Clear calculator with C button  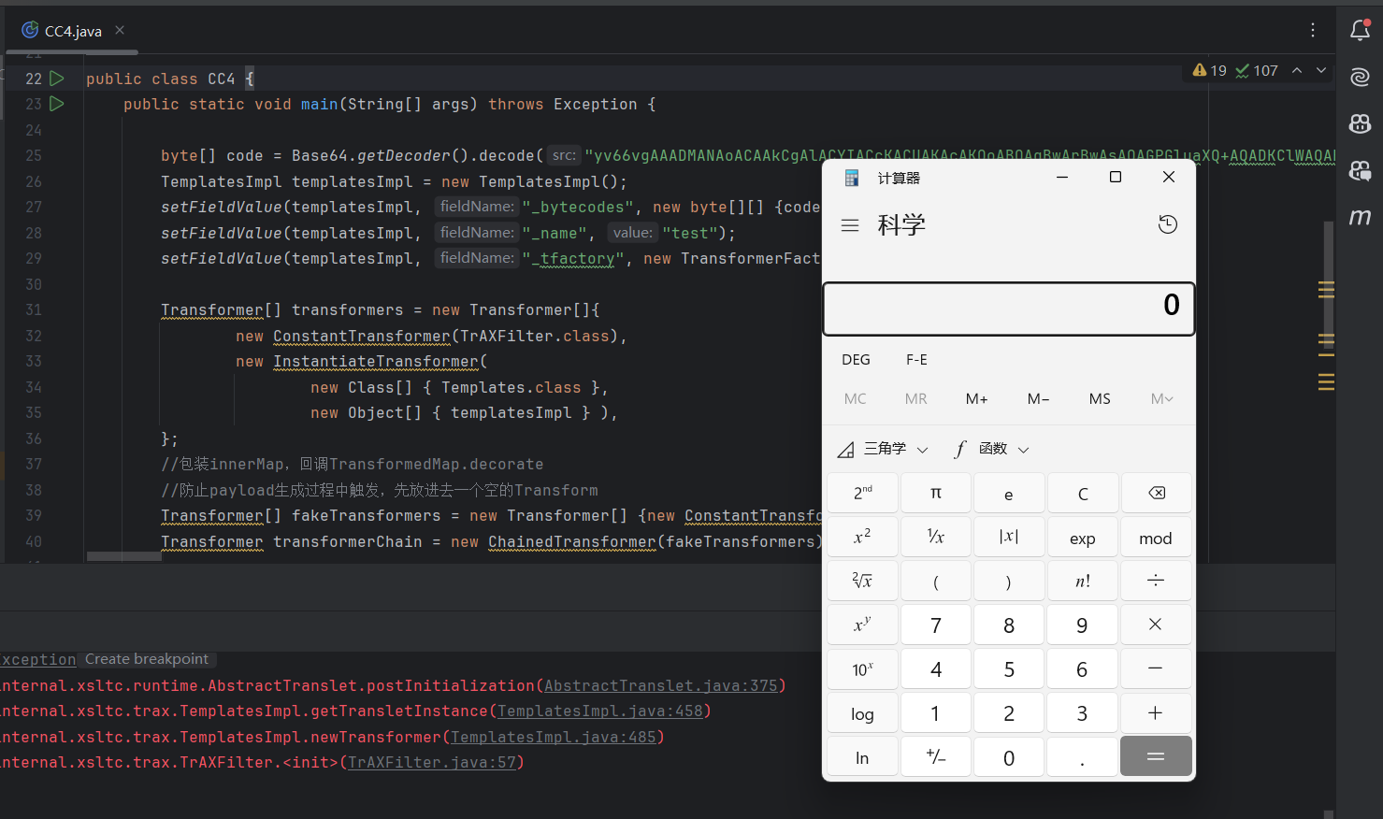[x=1083, y=493]
